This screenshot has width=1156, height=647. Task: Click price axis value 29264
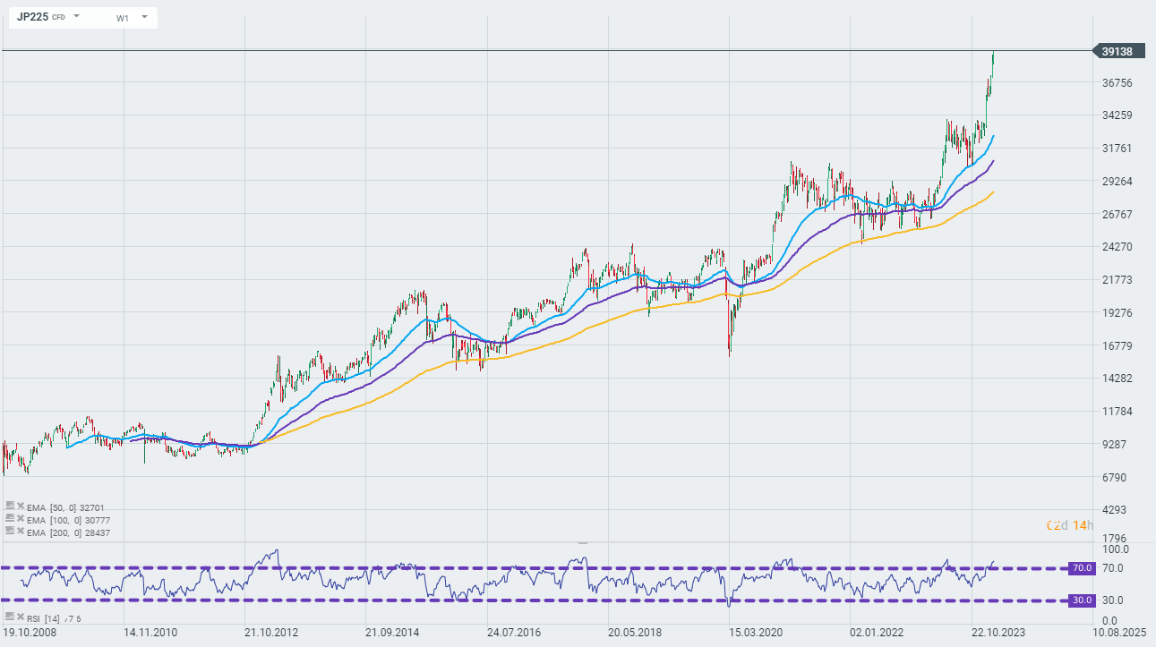coord(1116,182)
